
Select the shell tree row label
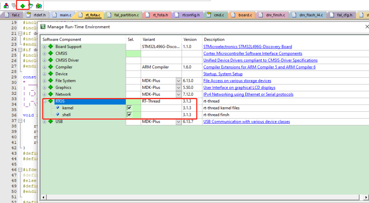point(66,115)
